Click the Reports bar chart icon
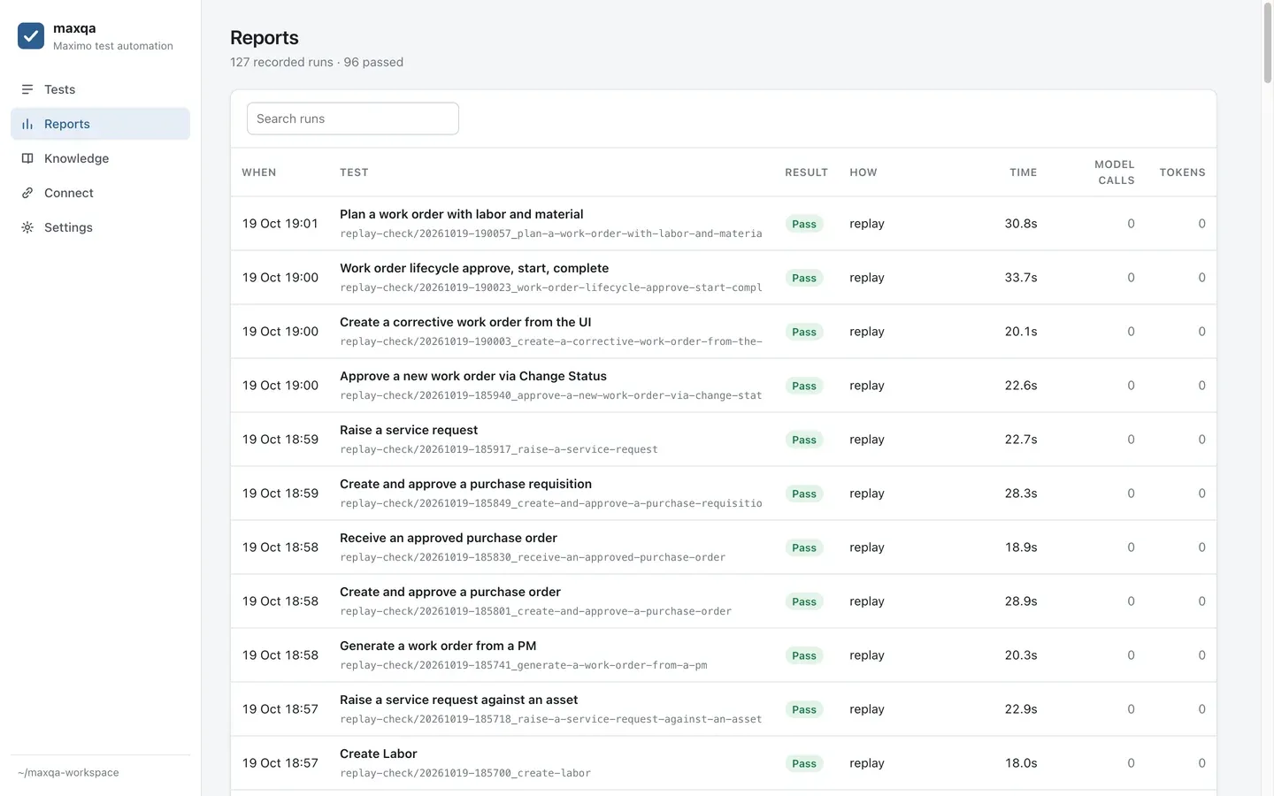 point(27,124)
